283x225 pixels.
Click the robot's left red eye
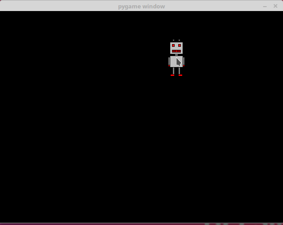(x=173, y=45)
